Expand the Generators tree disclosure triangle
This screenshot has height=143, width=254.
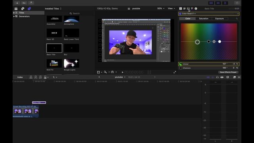14,16
